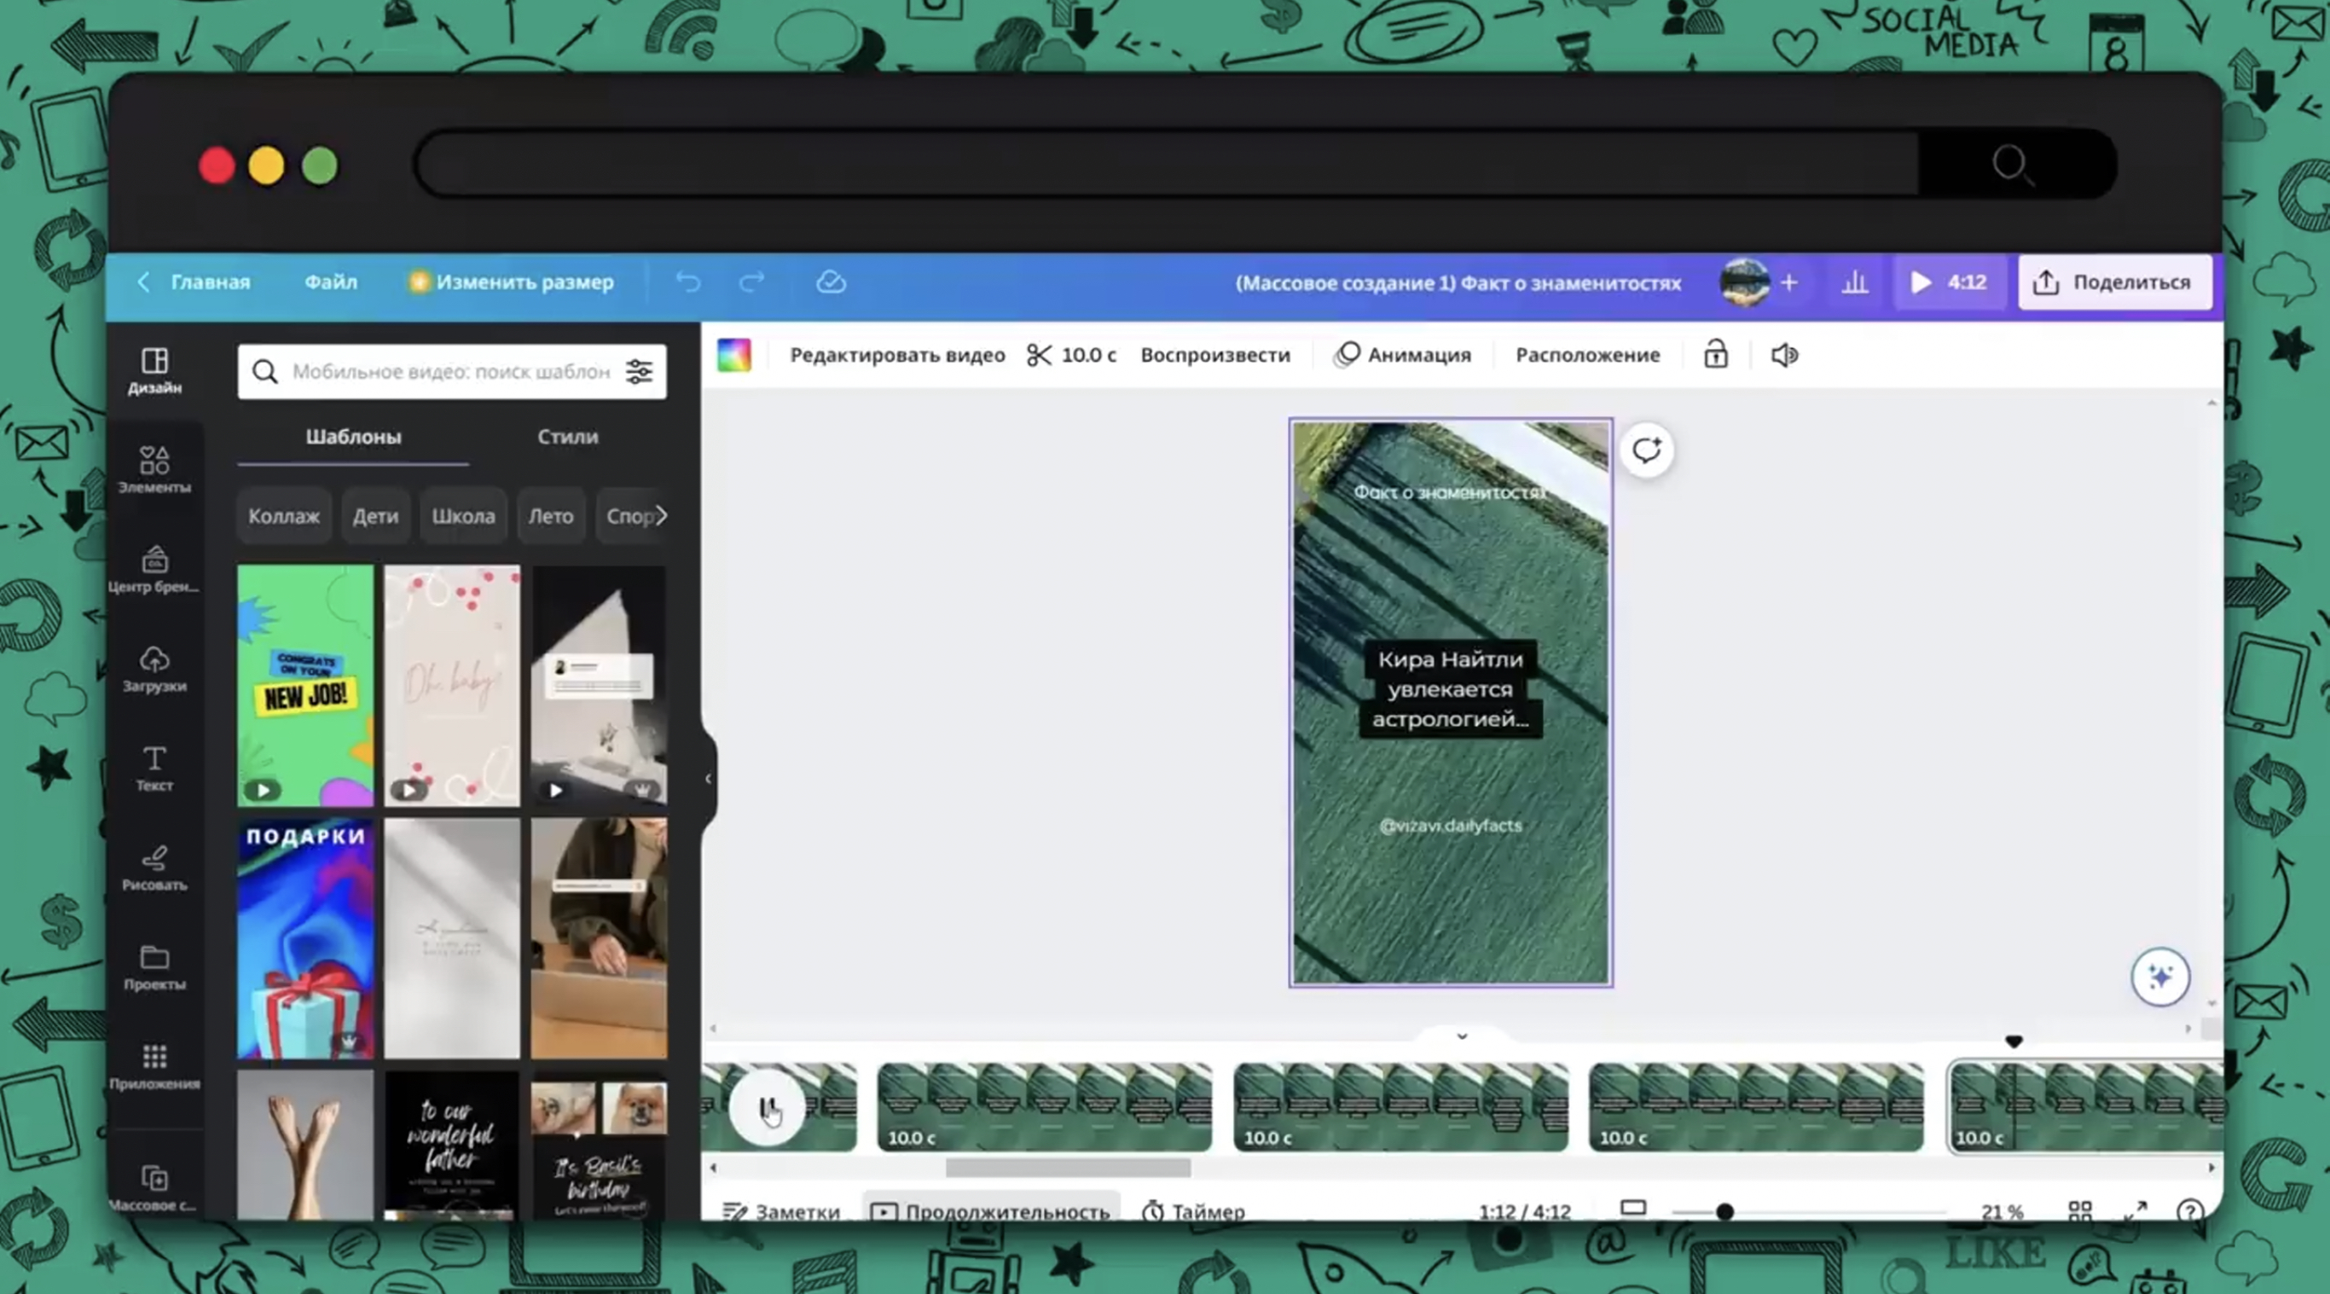Open the Design (Дизайн) sidebar panel
This screenshot has width=2330, height=1294.
pyautogui.click(x=154, y=371)
